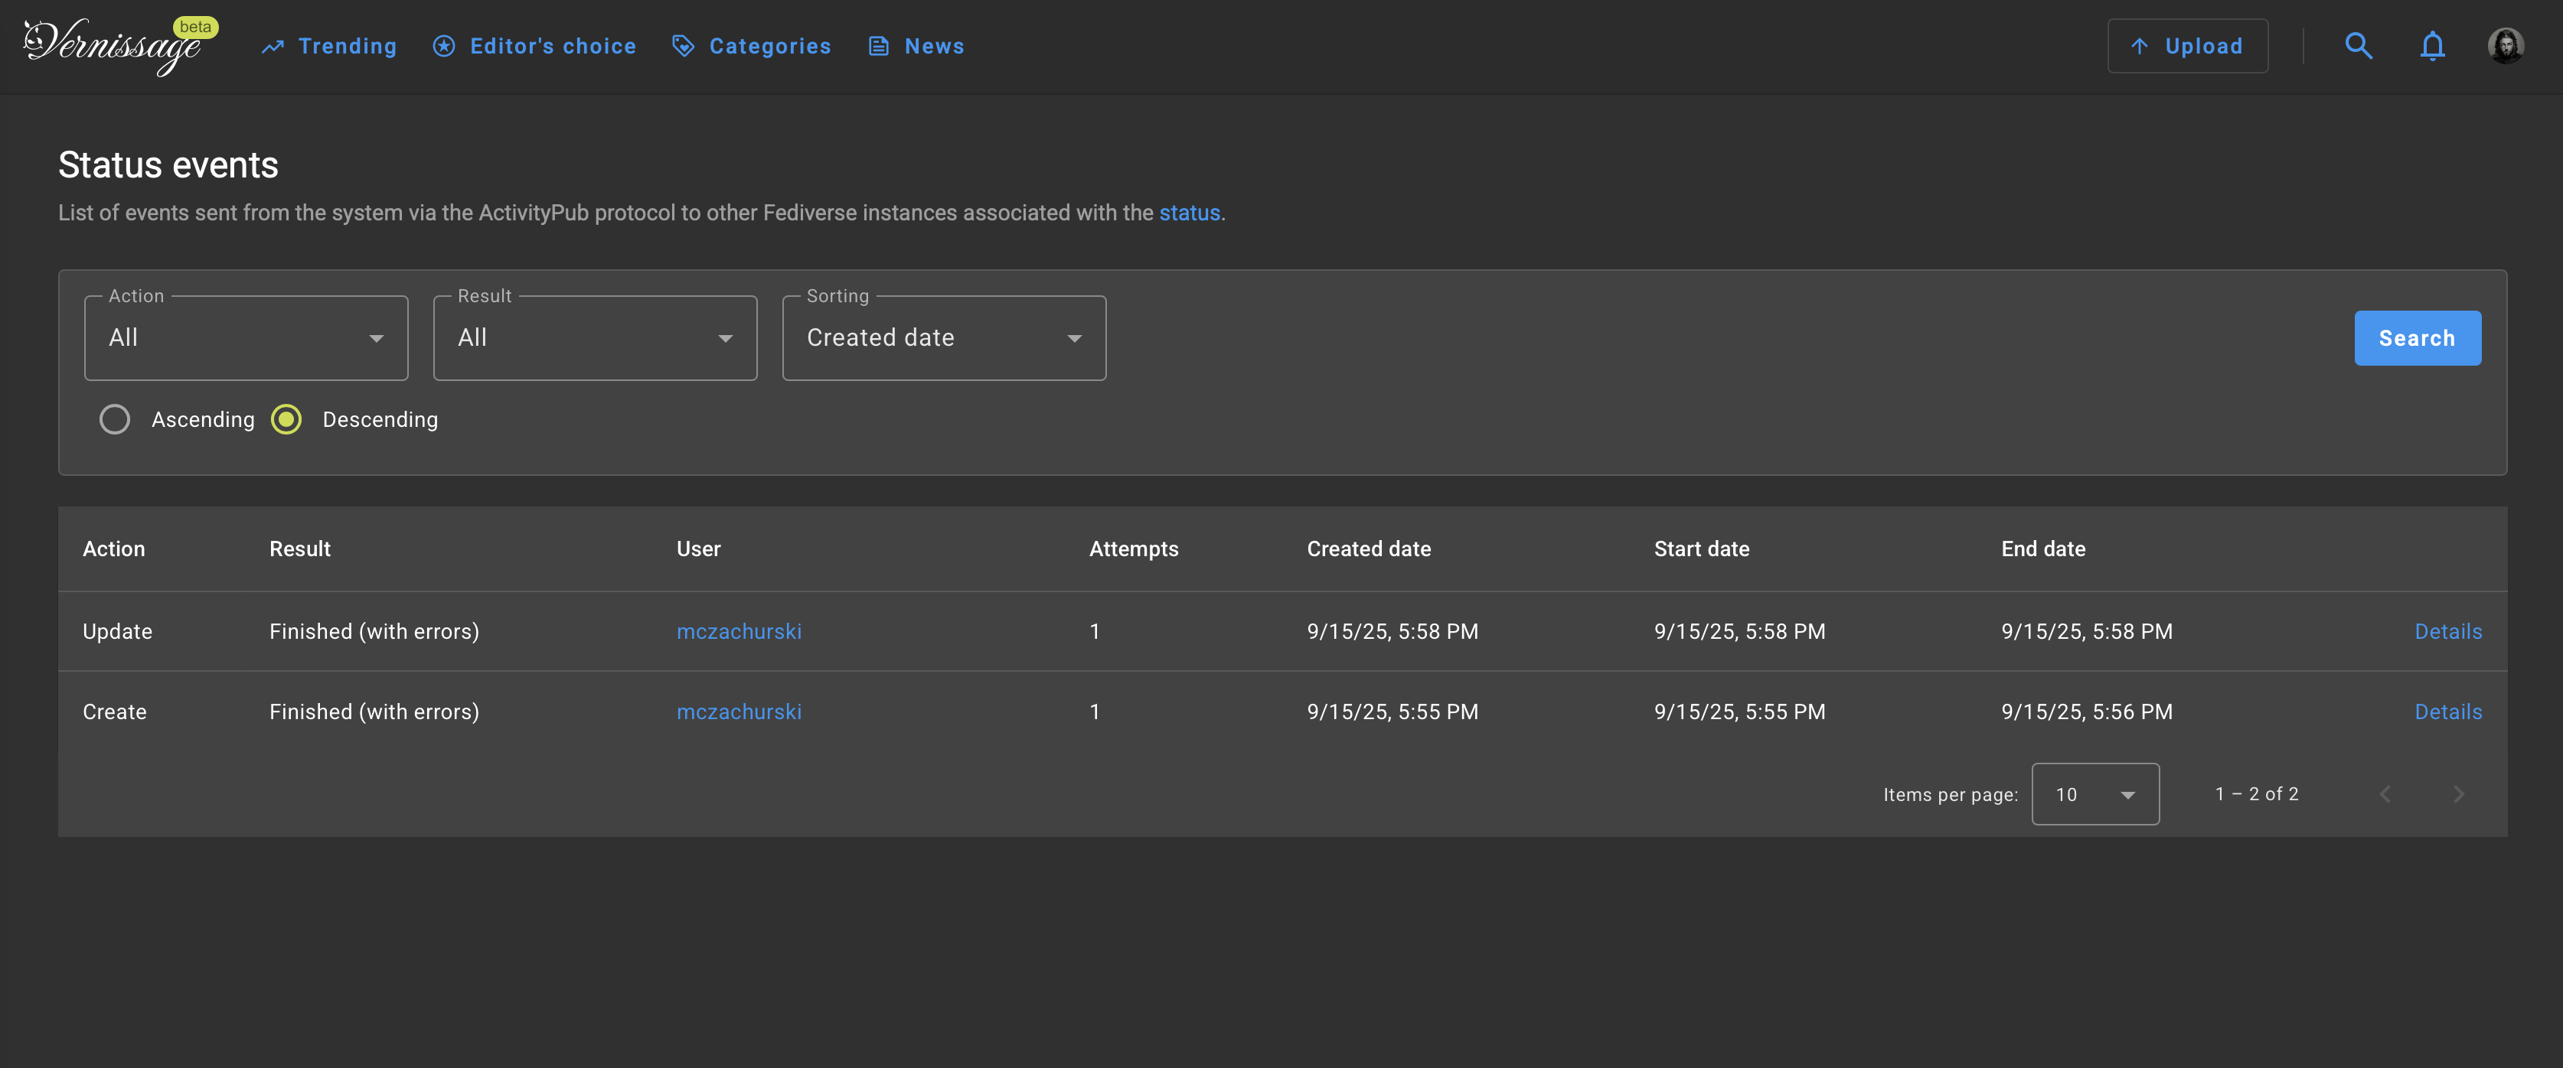Open Details for Update event

[2447, 631]
